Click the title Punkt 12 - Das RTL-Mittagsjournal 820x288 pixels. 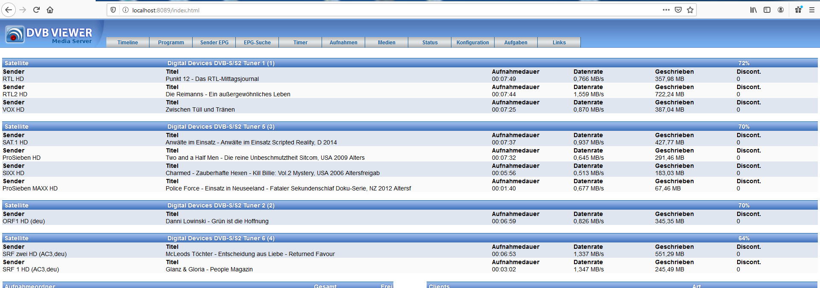212,79
